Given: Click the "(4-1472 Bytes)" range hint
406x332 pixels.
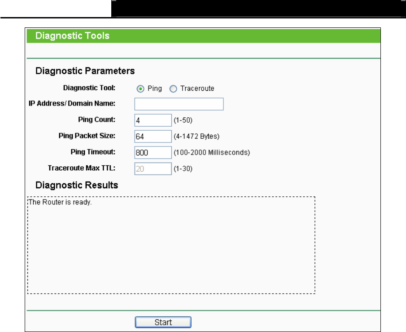Looking at the screenshot, I should click(x=196, y=137).
